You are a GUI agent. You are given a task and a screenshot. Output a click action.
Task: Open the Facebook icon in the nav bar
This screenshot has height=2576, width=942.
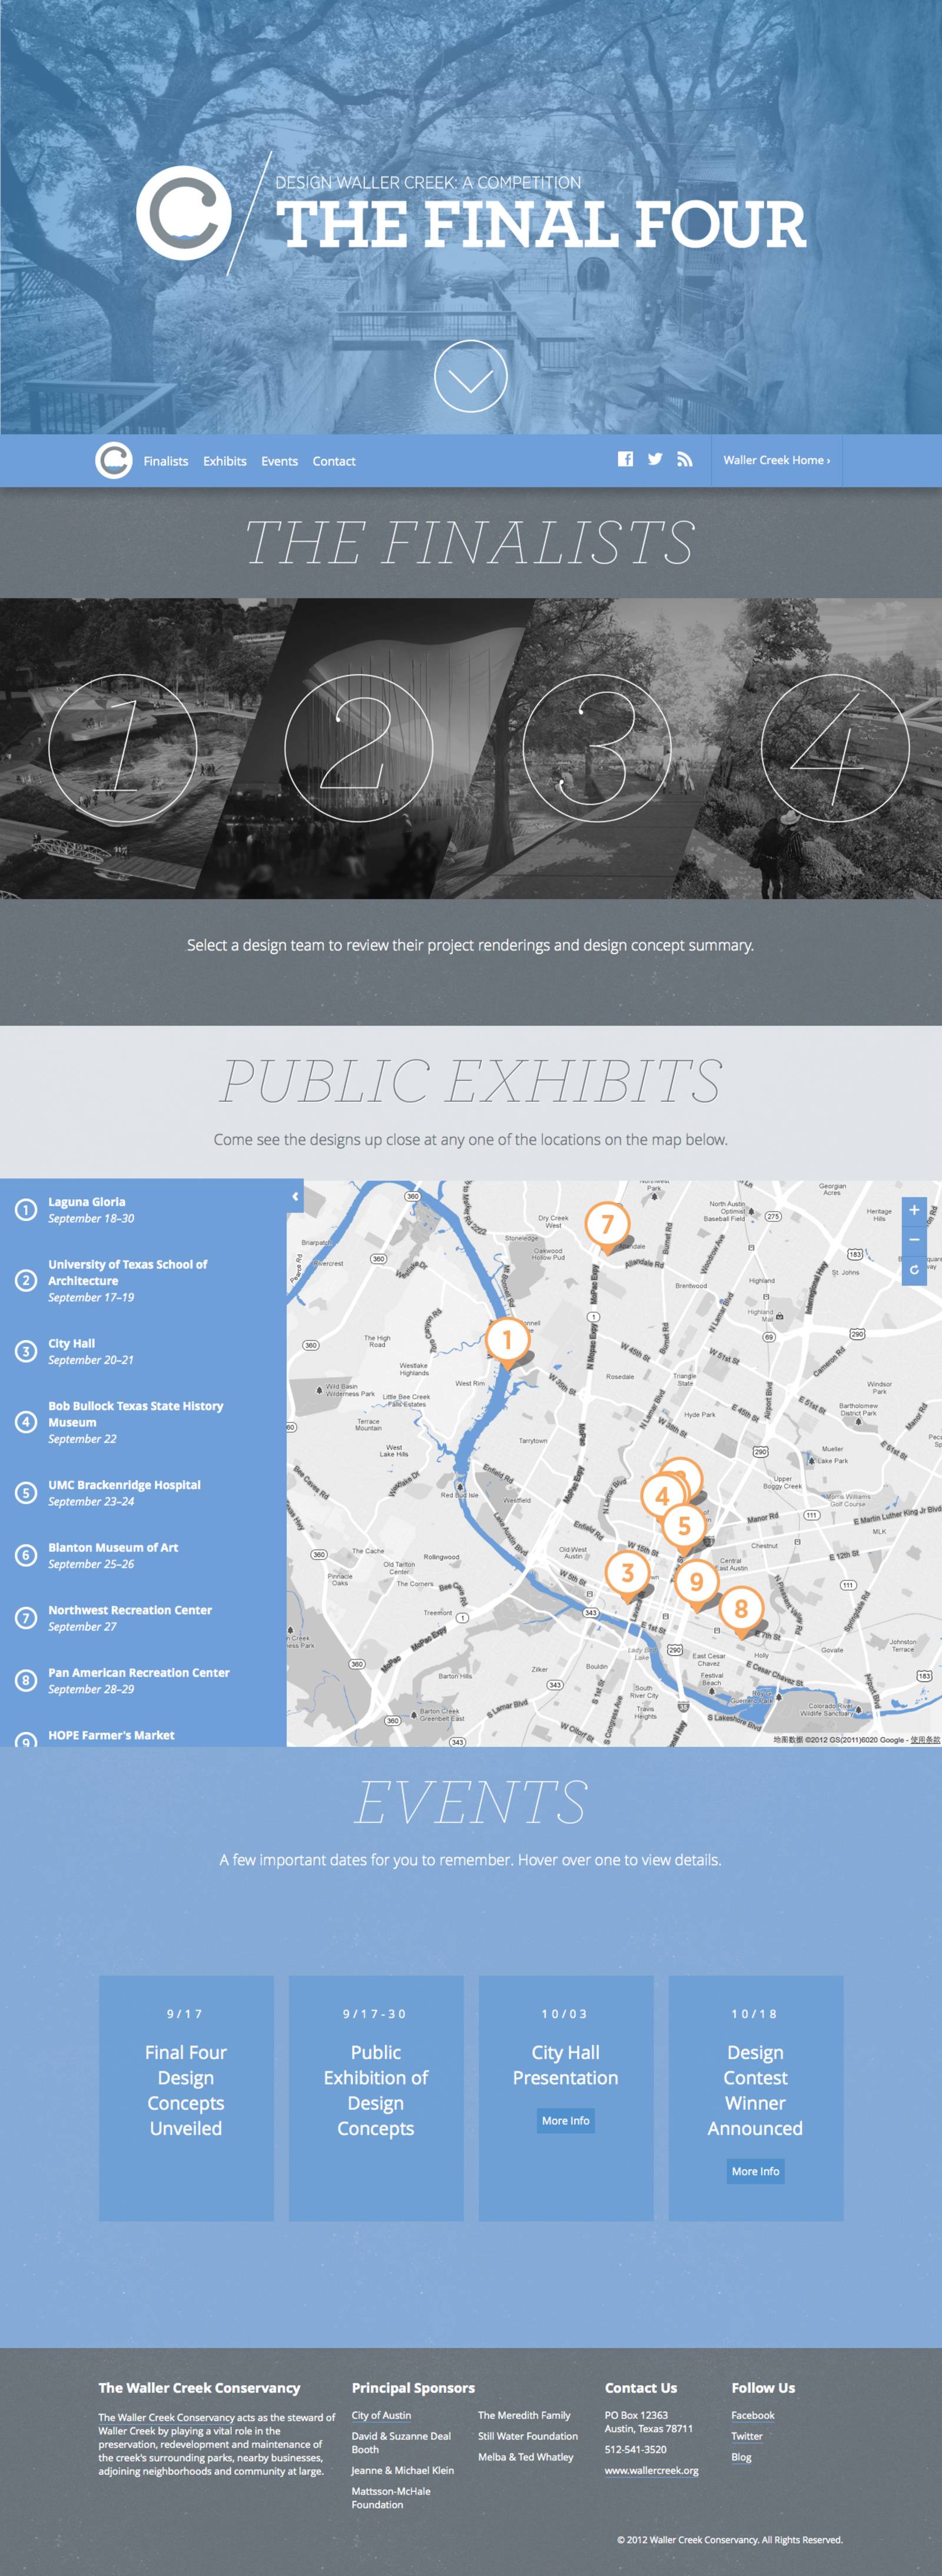coord(625,459)
